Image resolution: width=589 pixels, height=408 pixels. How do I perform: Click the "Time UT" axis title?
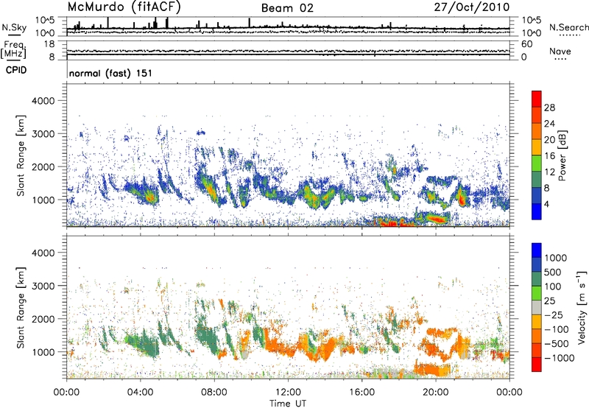[288, 404]
